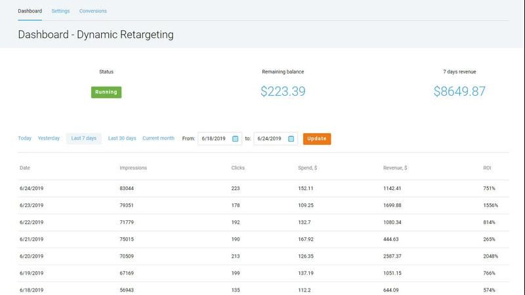
Task: Go to the Conversions tab
Action: tap(93, 11)
